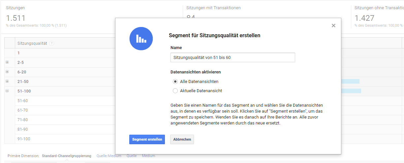Expand the 6-20 session quality row
Image resolution: width=404 pixels, height=163 pixels.
7,72
